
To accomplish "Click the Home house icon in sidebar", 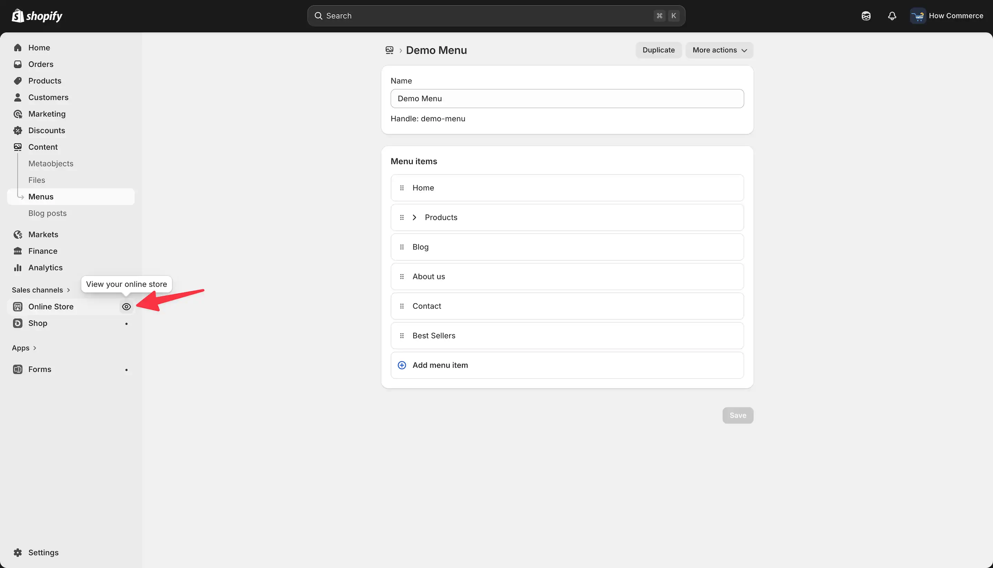I will [x=18, y=48].
